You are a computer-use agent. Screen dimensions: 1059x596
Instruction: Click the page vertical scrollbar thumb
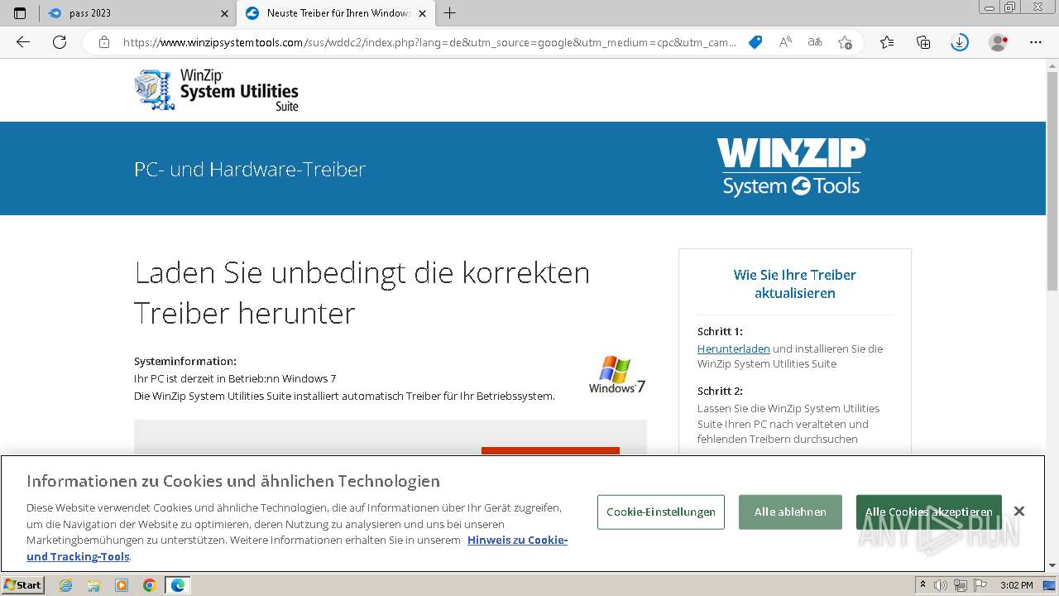pyautogui.click(x=1052, y=180)
